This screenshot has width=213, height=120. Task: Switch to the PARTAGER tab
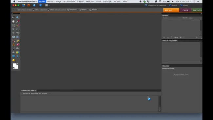click(197, 10)
